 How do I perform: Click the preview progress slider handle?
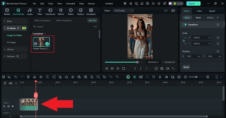[137, 62]
